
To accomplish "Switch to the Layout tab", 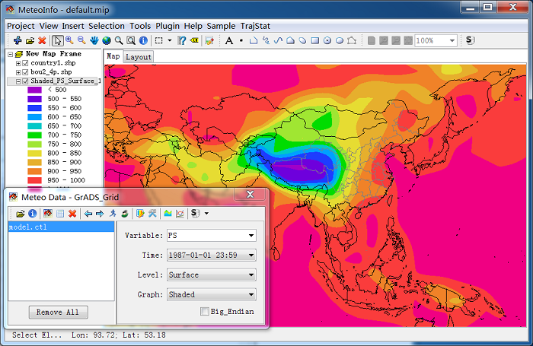I will click(x=139, y=56).
